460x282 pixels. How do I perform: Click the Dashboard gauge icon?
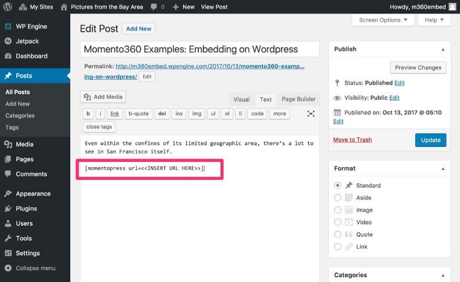pyautogui.click(x=8, y=56)
